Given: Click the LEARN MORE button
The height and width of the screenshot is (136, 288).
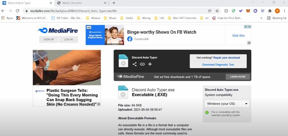Looking at the screenshot, I should coord(238,77).
